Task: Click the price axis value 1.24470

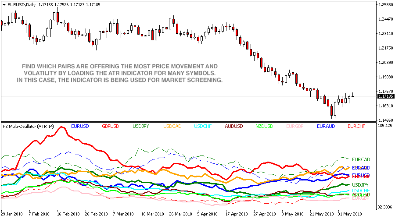Action: pyautogui.click(x=386, y=19)
